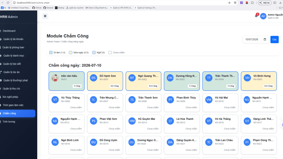This screenshot has width=283, height=159.
Task: Click HM avatar of Hồ Quyên Mai
Action: (x=132, y=121)
